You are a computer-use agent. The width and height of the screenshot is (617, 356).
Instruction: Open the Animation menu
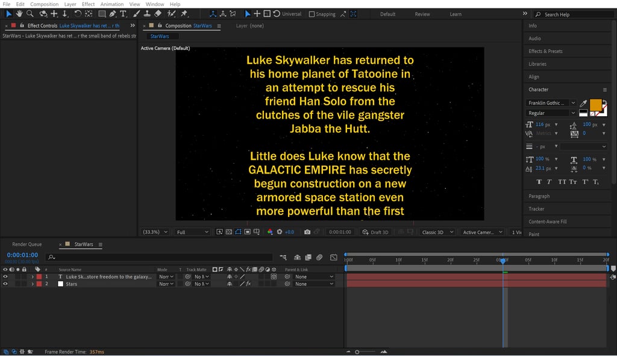coord(111,4)
